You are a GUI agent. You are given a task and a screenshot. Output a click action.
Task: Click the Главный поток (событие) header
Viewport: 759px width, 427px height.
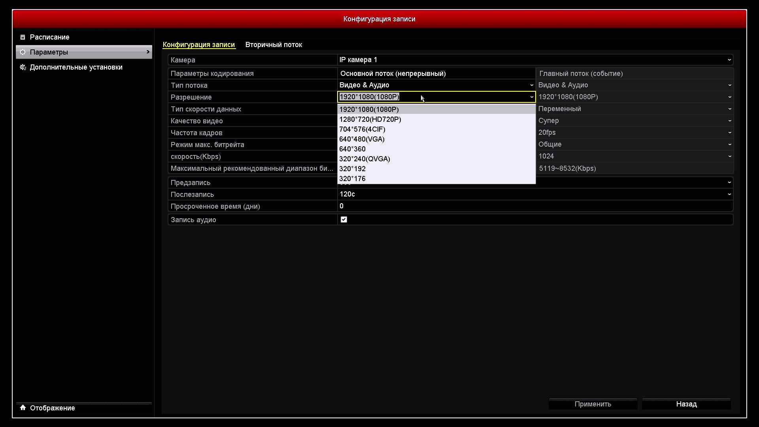coord(635,74)
